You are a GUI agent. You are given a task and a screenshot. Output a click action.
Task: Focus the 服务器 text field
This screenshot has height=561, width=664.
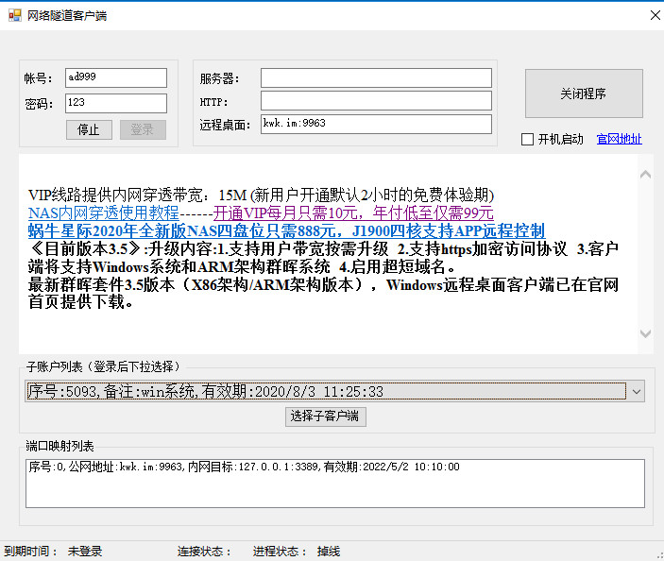(x=376, y=77)
